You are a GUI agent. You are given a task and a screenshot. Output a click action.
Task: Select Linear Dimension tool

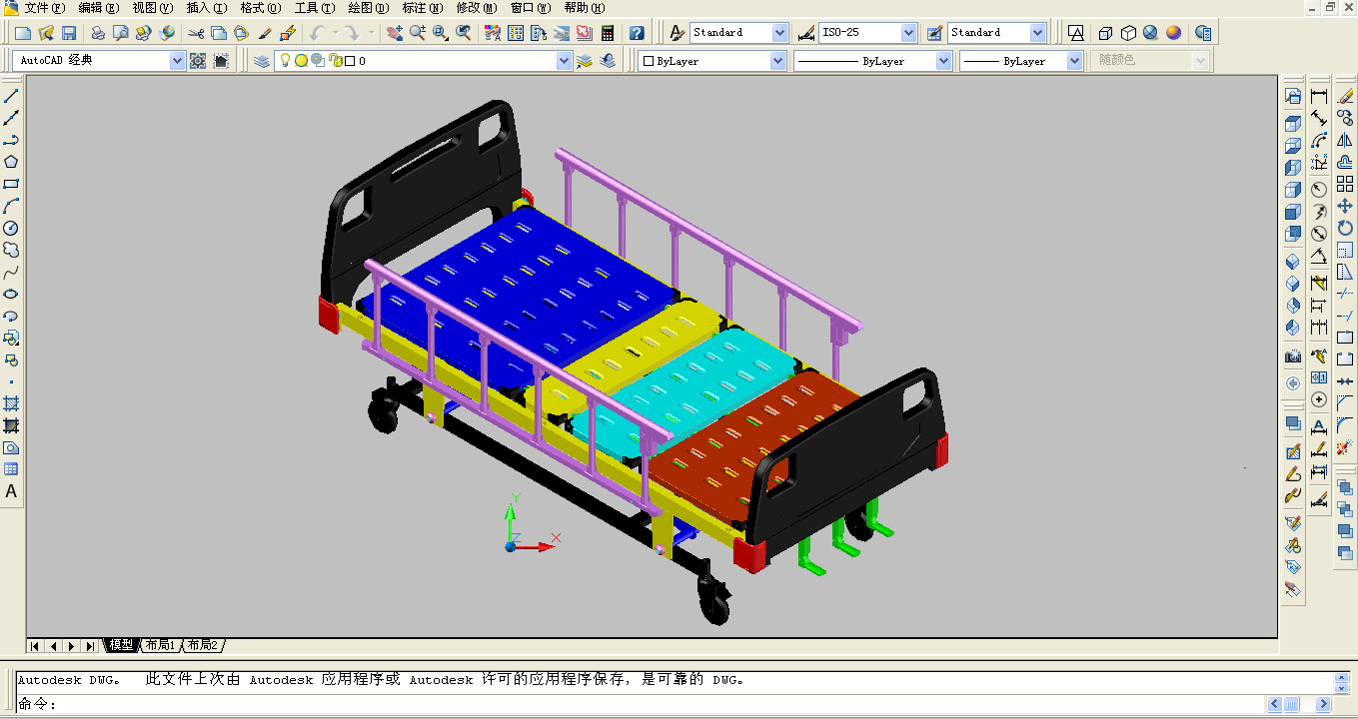(1319, 97)
